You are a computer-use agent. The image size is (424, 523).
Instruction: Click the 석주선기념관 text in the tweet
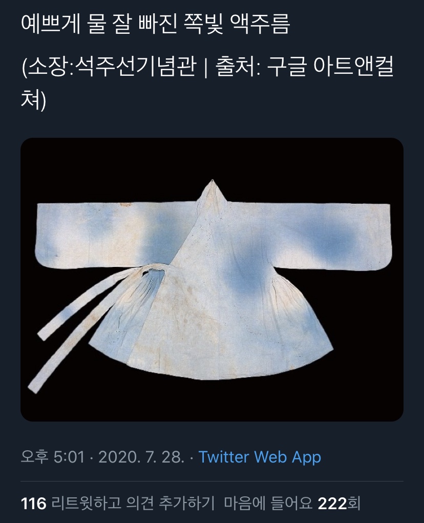pos(135,67)
